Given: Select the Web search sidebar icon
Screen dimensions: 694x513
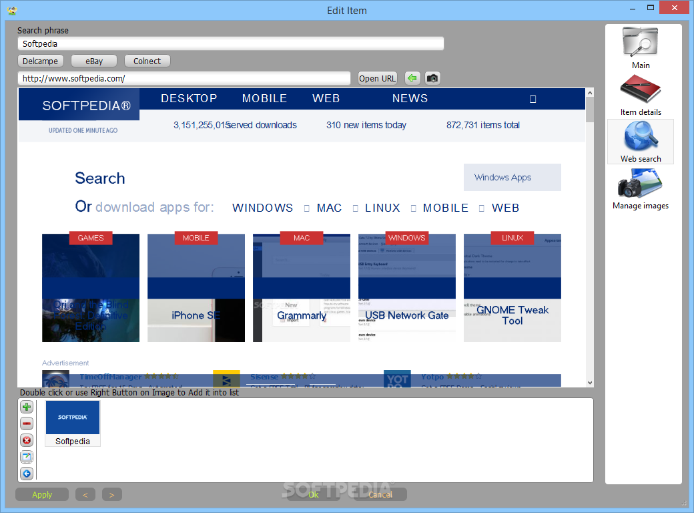Looking at the screenshot, I should tap(641, 142).
